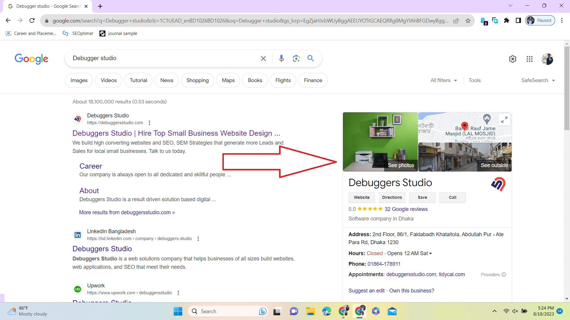
Task: Open the three-dot menu for Debuggers Studio result
Action: pos(149,122)
